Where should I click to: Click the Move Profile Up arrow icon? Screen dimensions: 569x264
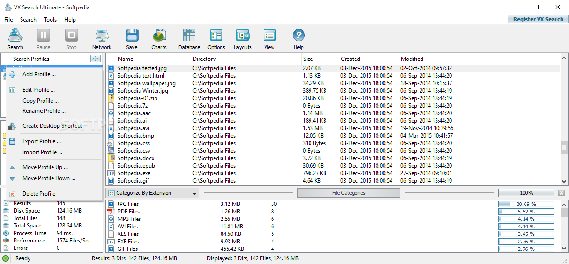12,167
